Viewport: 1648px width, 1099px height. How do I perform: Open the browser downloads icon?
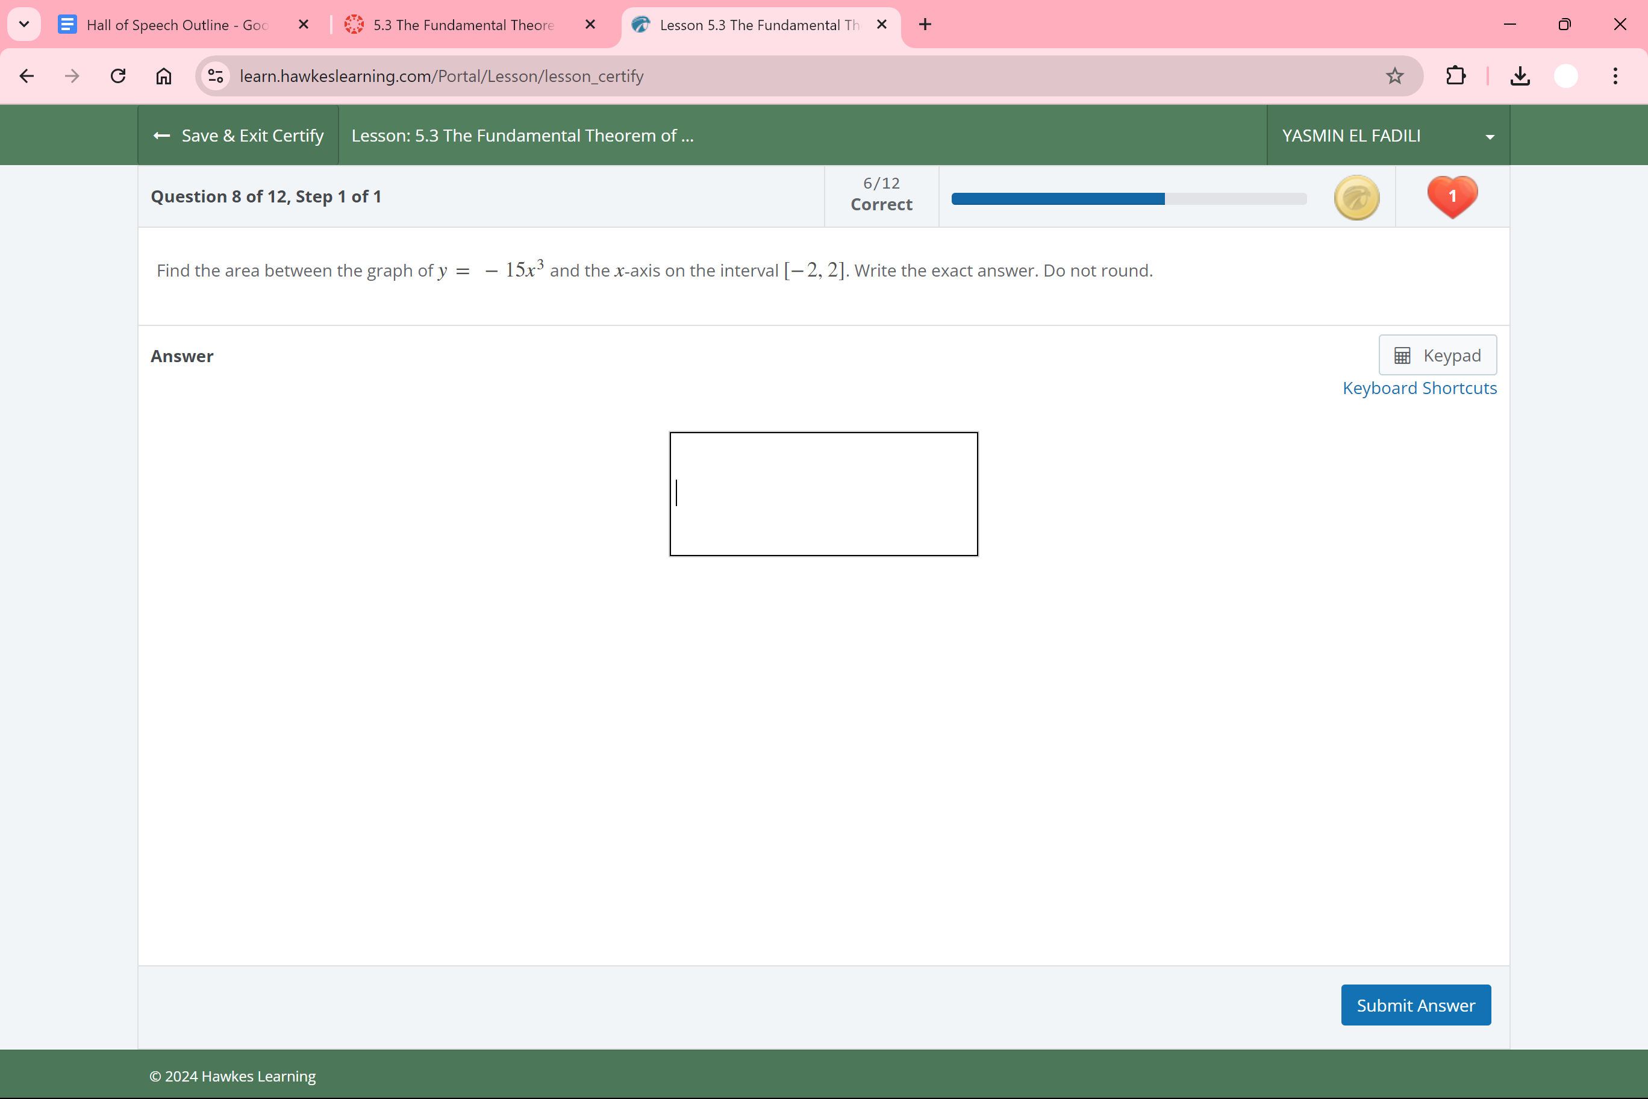pos(1520,76)
